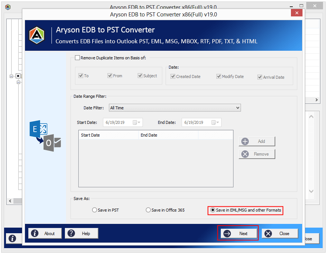Click the plus icon on the Add button

245,141
